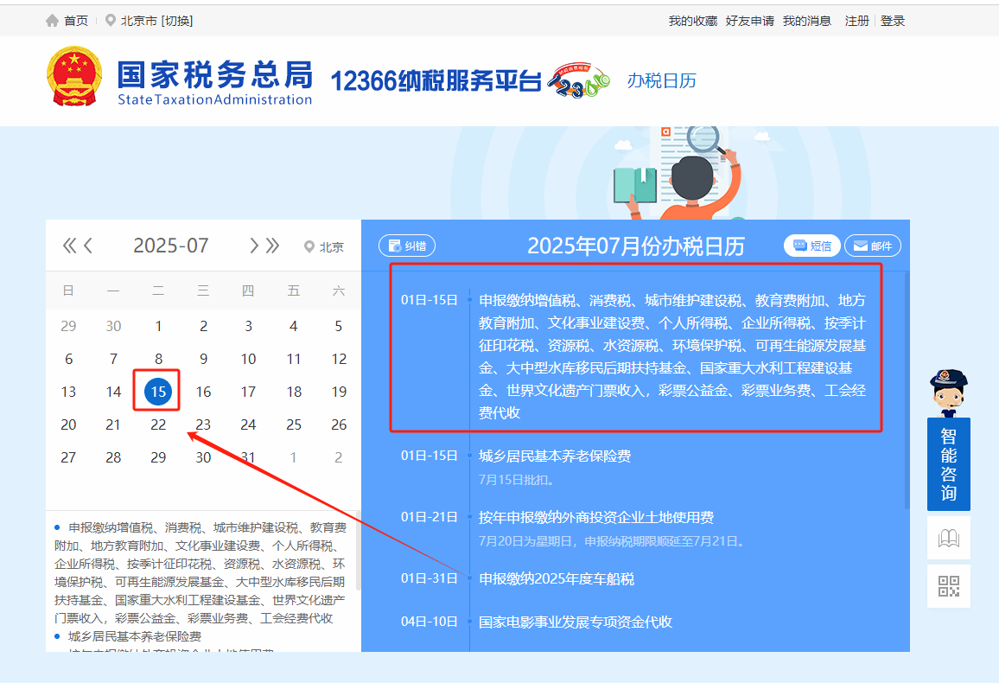Click the 邮件 email reminder button

(x=872, y=246)
